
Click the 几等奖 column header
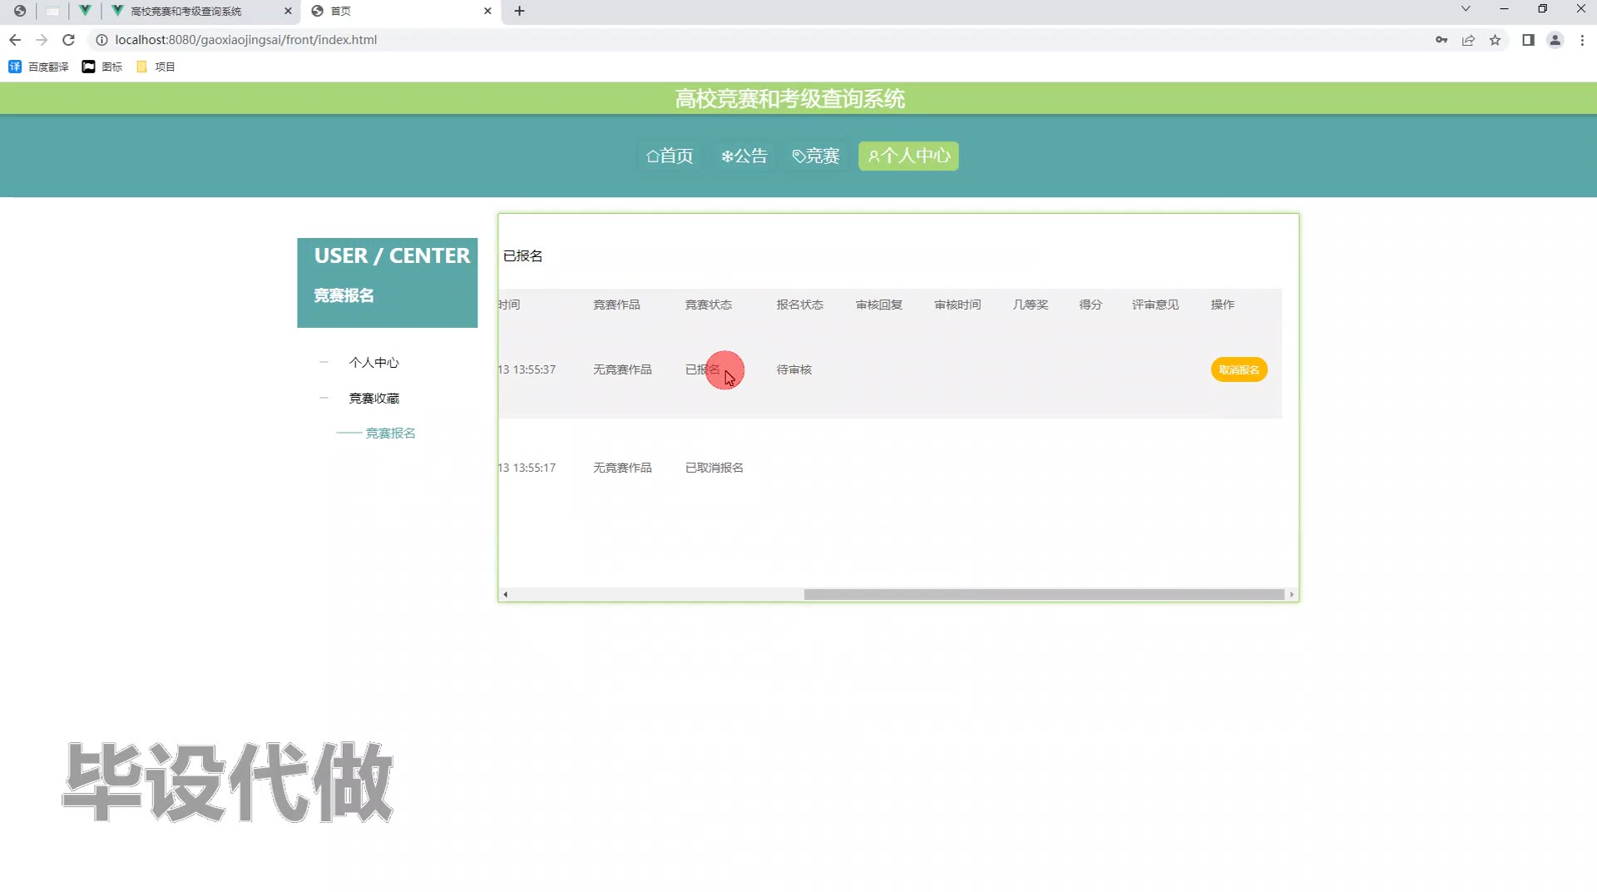tap(1031, 305)
